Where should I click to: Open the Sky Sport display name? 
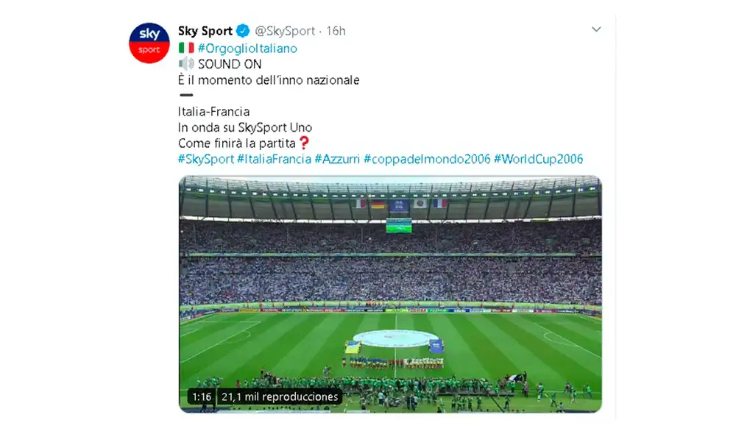pyautogui.click(x=205, y=31)
